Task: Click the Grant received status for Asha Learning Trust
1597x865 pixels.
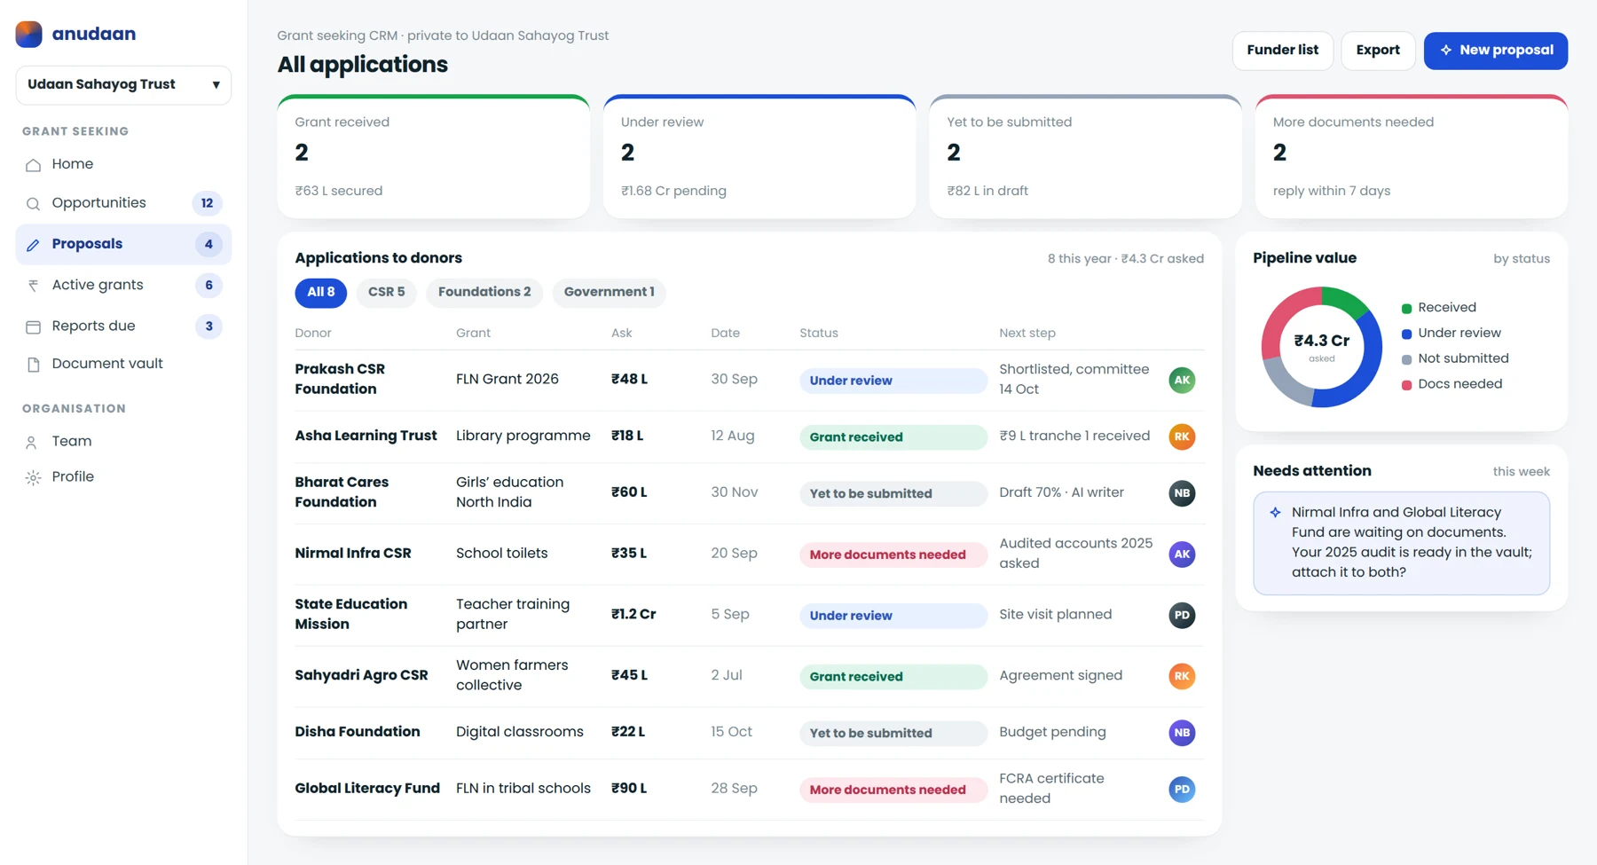Action: pyautogui.click(x=893, y=437)
